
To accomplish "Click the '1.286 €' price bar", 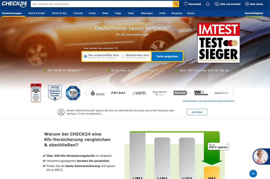I will click(138, 156).
